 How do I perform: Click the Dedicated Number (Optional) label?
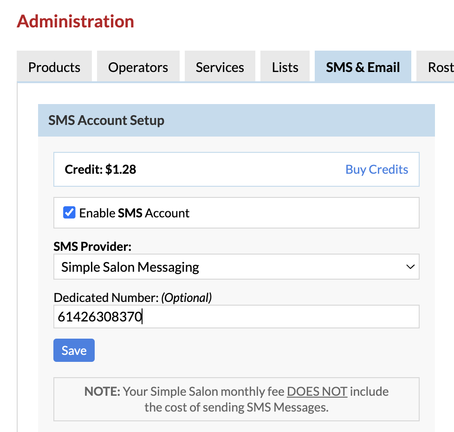(133, 298)
